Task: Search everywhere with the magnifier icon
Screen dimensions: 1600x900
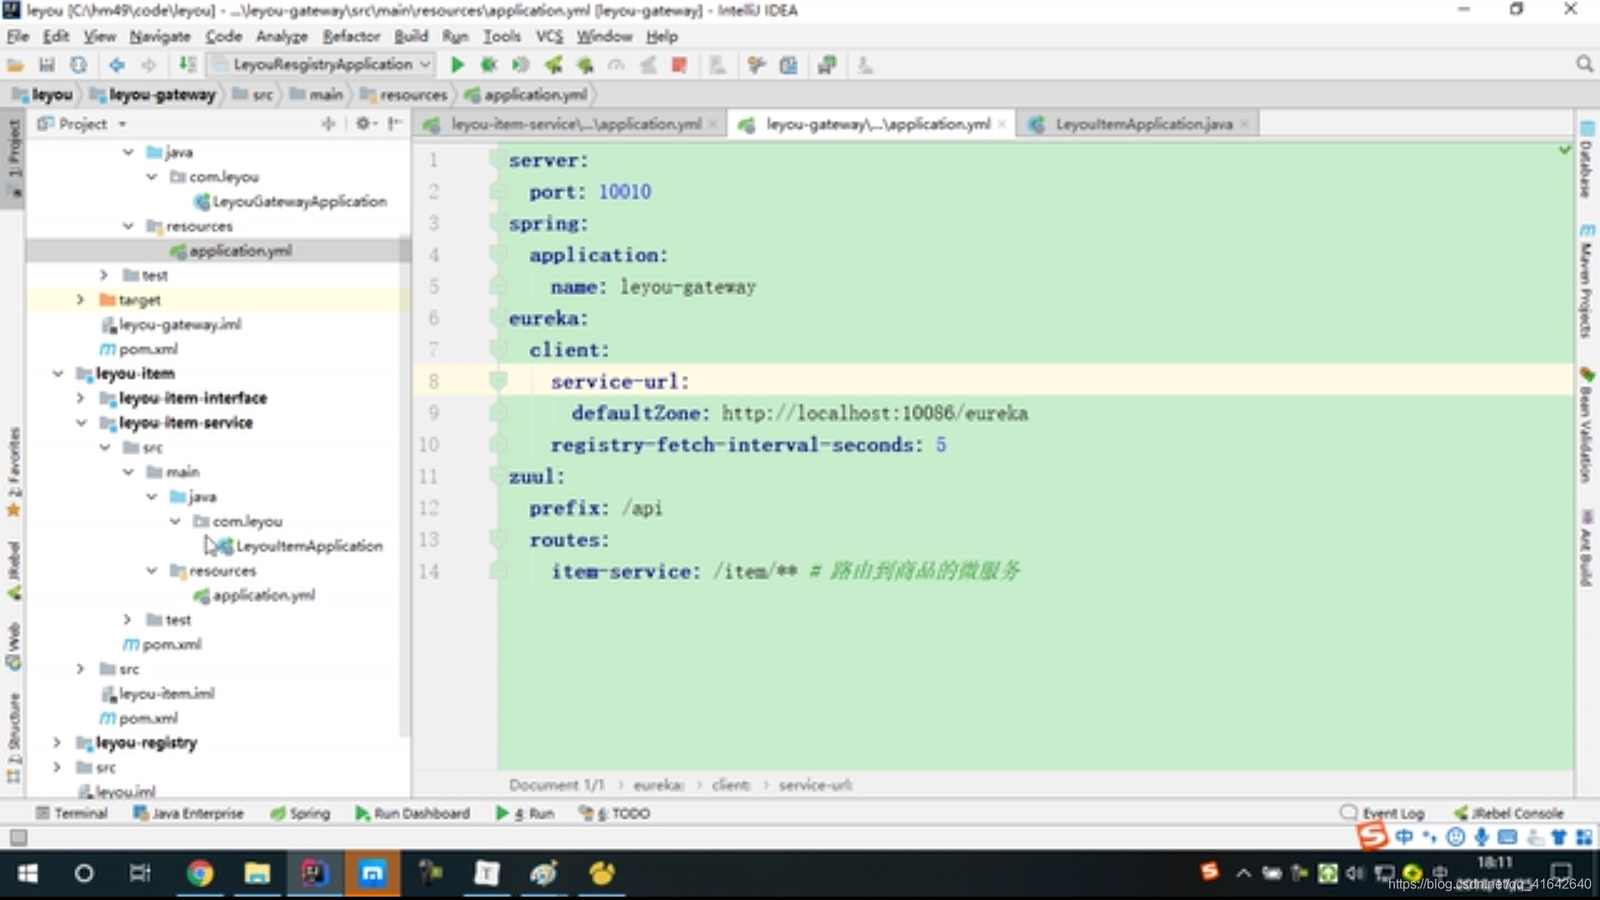Action: [1584, 64]
